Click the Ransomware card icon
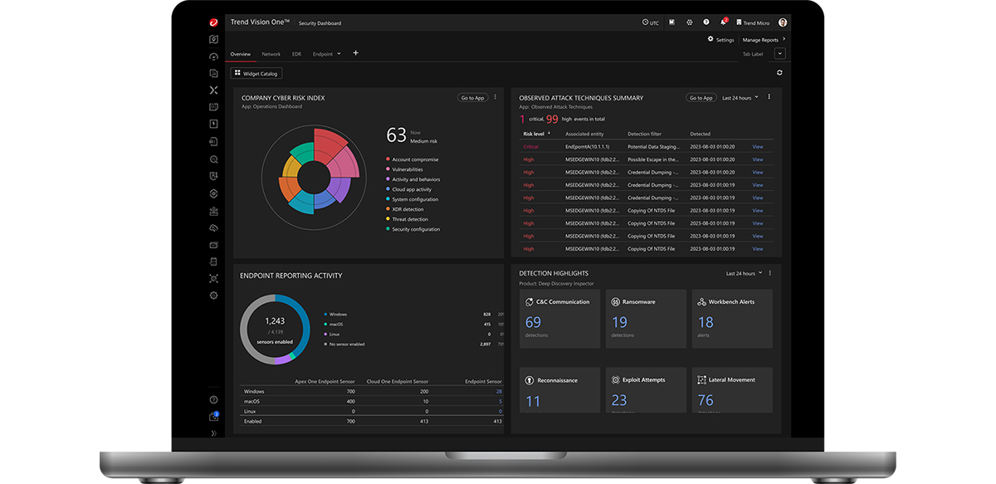This screenshot has height=484, width=996. pyautogui.click(x=615, y=302)
